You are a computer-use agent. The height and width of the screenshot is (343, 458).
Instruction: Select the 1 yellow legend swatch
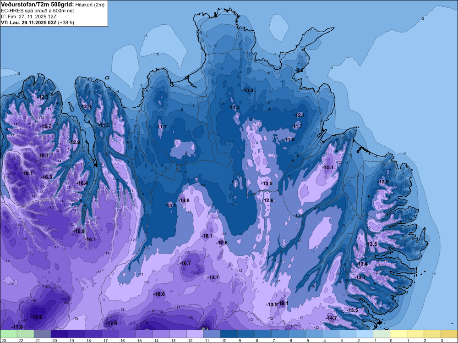[x=415, y=334]
